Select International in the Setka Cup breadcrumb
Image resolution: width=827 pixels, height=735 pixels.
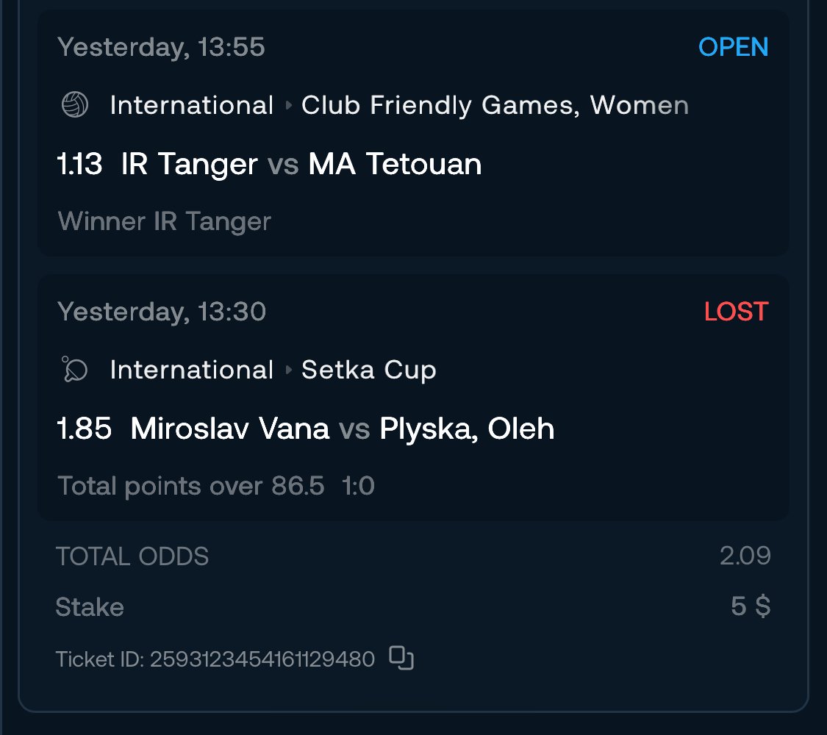[191, 370]
